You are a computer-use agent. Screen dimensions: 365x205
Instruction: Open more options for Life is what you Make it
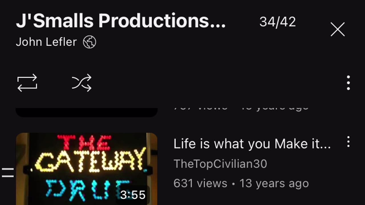tap(348, 142)
